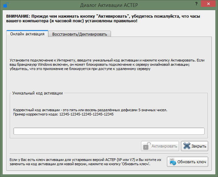Click the Корректный код активации description line
This screenshot has width=218, height=177.
click(90, 110)
